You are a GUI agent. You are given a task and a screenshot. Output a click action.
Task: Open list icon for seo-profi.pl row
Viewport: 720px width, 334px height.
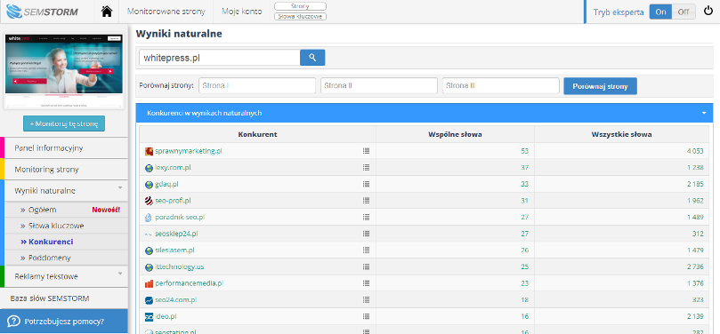click(x=366, y=200)
